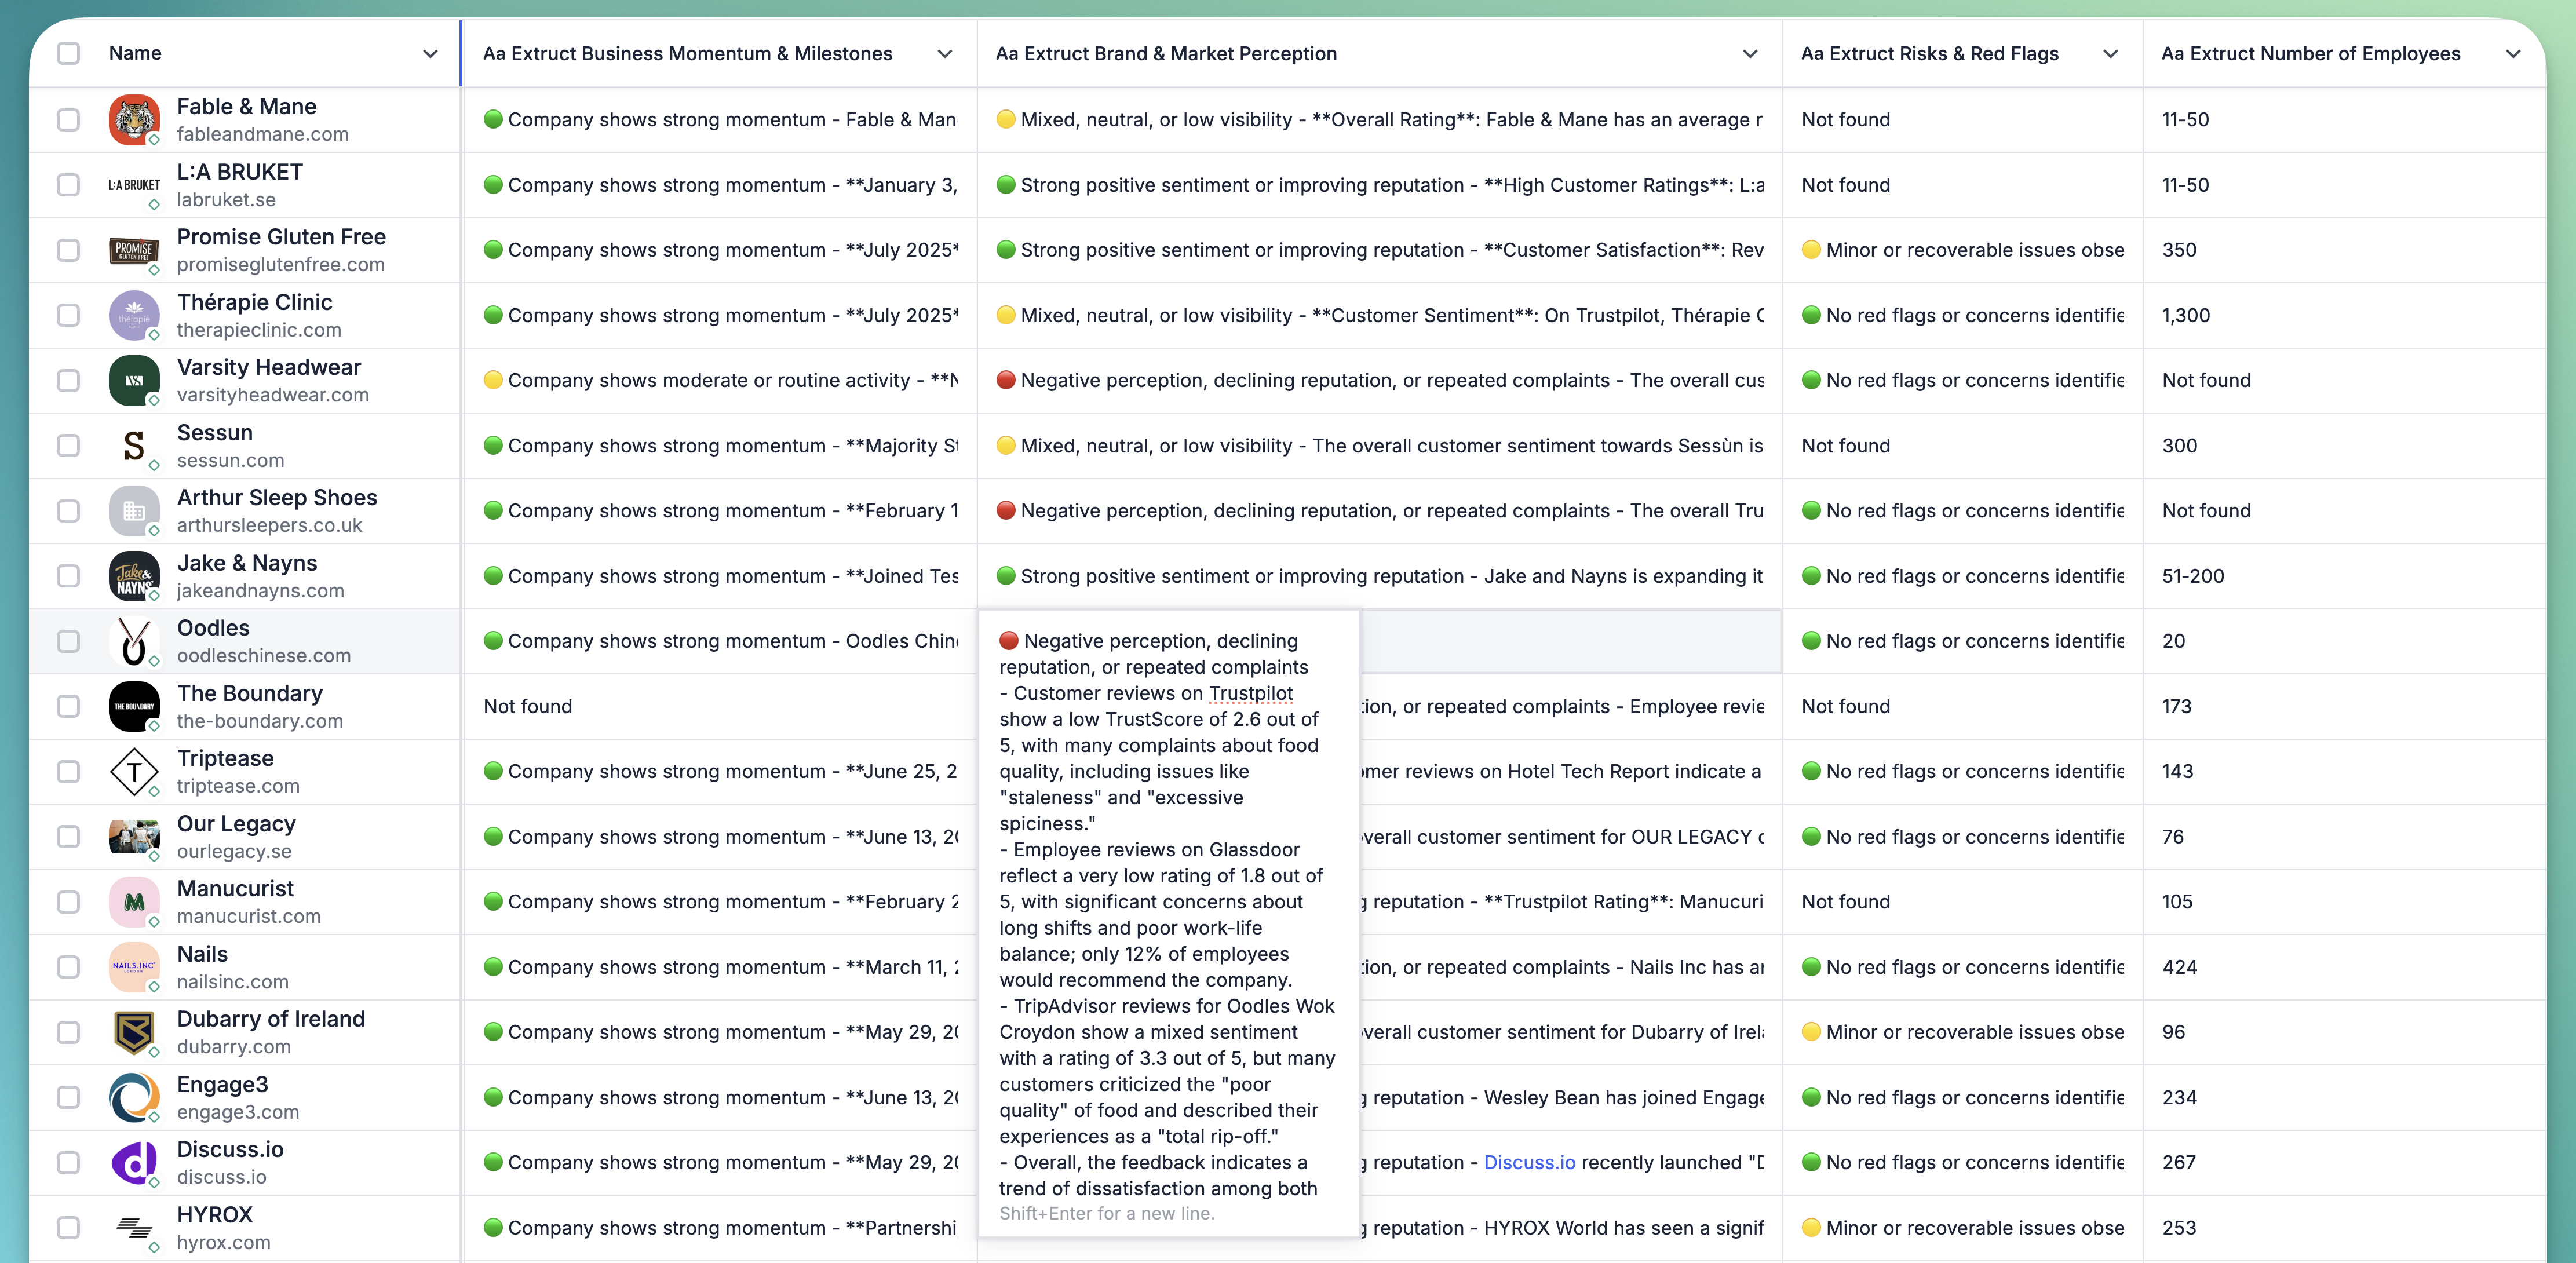Open Business Momentum & Milestones column menu
2576x1263 pixels.
pos(945,54)
